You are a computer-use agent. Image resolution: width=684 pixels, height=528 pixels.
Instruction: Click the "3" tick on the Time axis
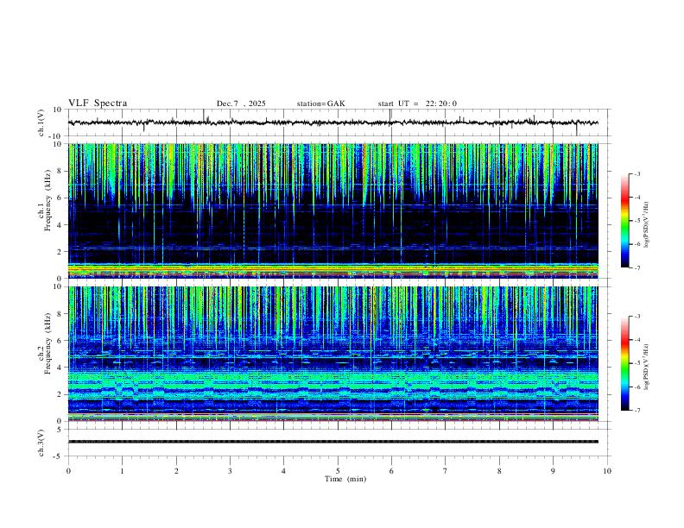point(230,471)
